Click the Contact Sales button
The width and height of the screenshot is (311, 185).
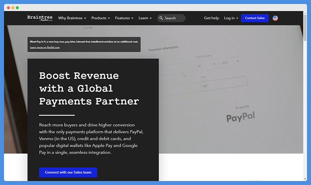[x=255, y=18]
